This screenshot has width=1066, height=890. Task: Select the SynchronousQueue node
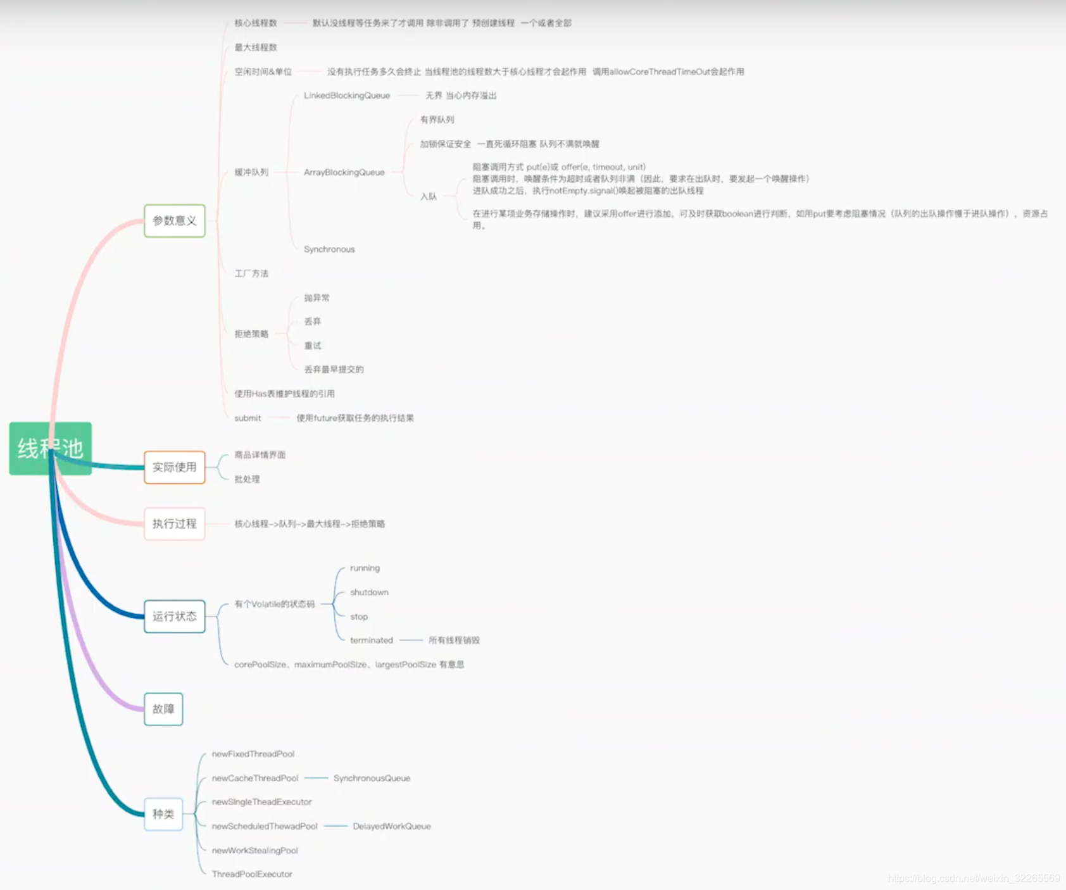(x=372, y=779)
